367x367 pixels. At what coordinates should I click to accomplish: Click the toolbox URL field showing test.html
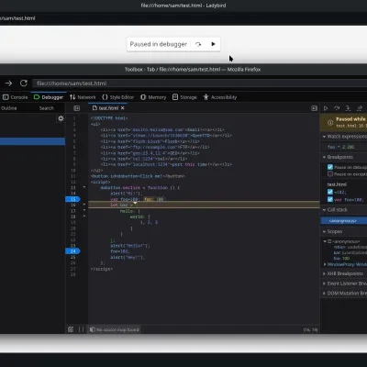200,83
